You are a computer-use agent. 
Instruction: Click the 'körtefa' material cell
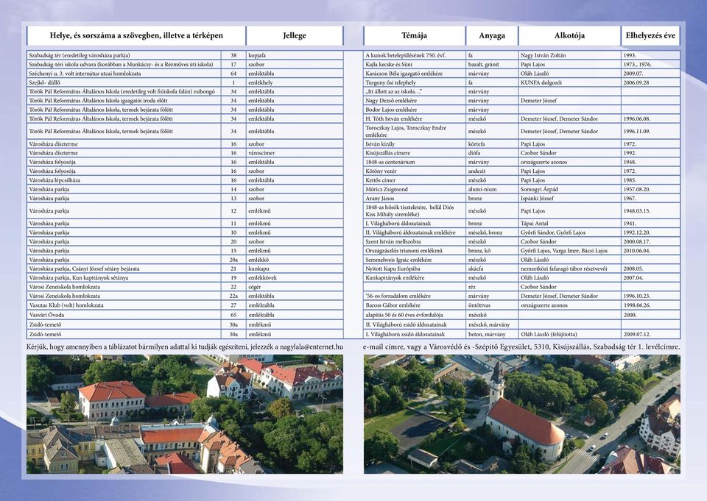click(492, 144)
